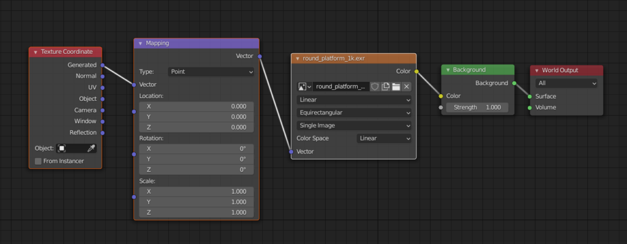Click the Window output socket
627x244 pixels.
102,121
